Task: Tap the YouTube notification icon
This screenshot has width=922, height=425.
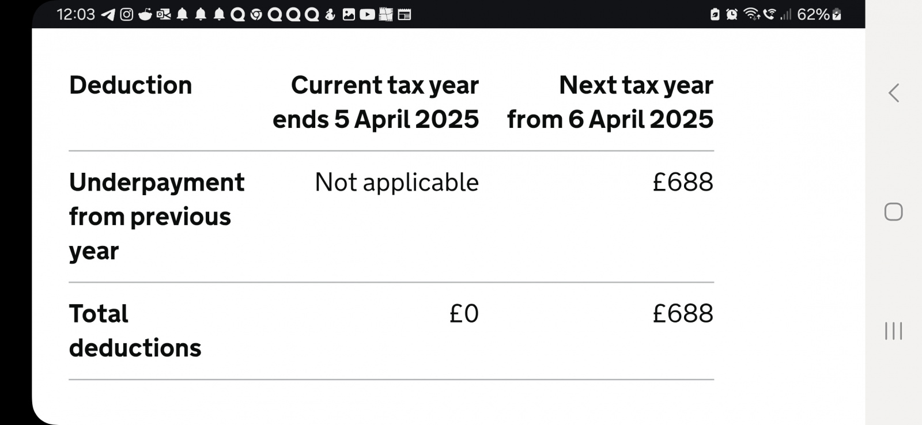Action: pyautogui.click(x=367, y=14)
